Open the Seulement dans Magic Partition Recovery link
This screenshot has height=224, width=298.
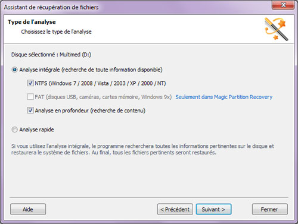pos(223,97)
